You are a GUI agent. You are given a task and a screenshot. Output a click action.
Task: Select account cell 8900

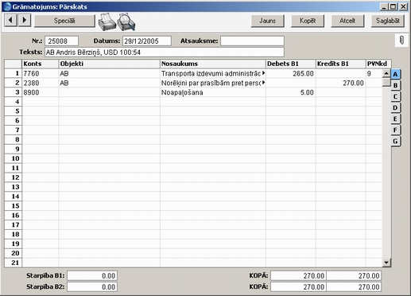(41, 92)
